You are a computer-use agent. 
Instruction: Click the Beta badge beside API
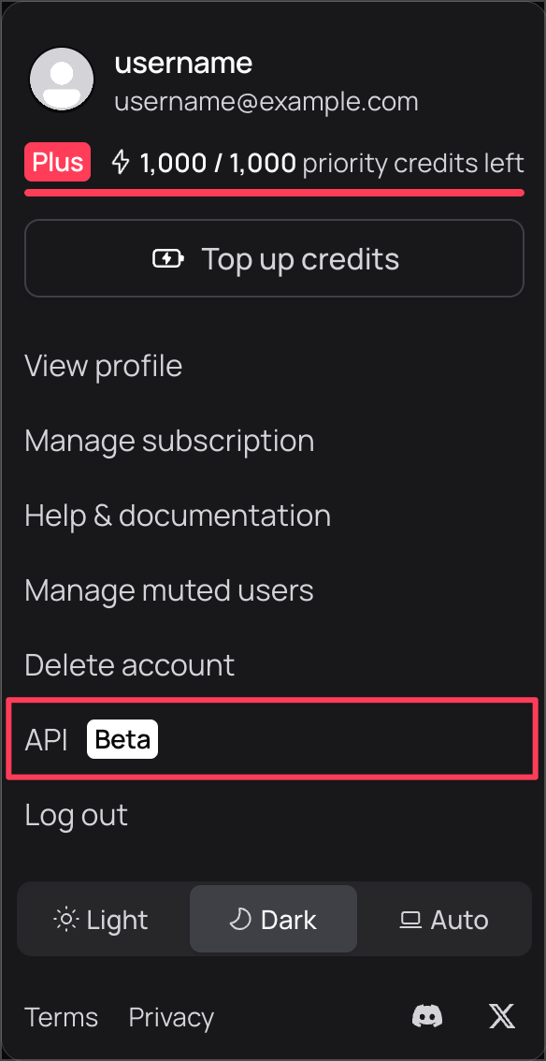[x=122, y=739]
